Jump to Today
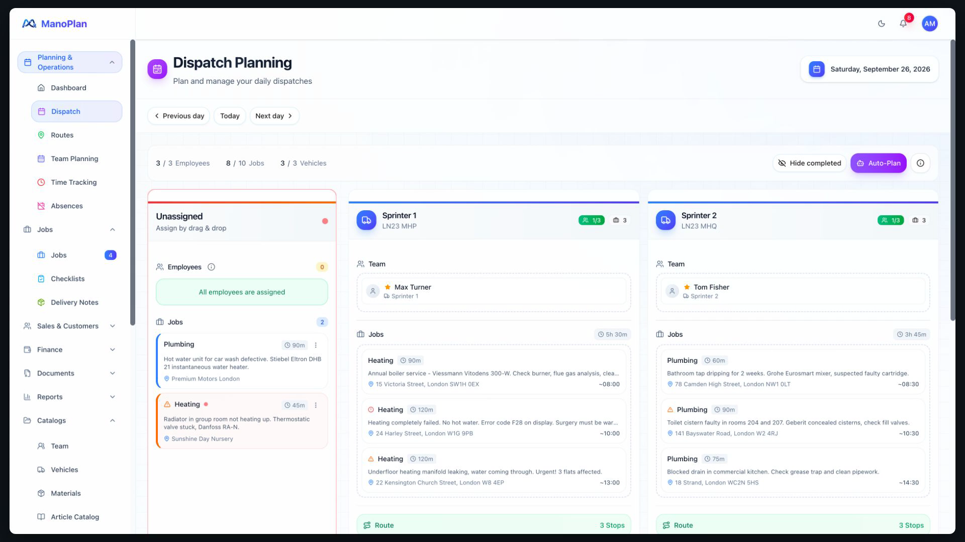Viewport: 965px width, 542px height. pos(230,116)
